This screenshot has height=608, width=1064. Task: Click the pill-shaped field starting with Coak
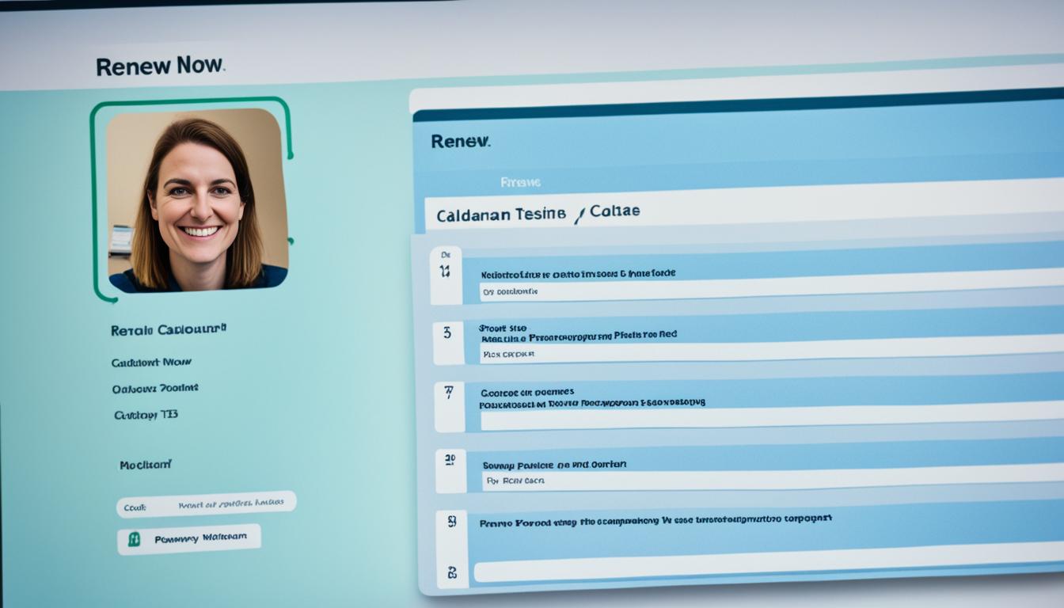[207, 504]
